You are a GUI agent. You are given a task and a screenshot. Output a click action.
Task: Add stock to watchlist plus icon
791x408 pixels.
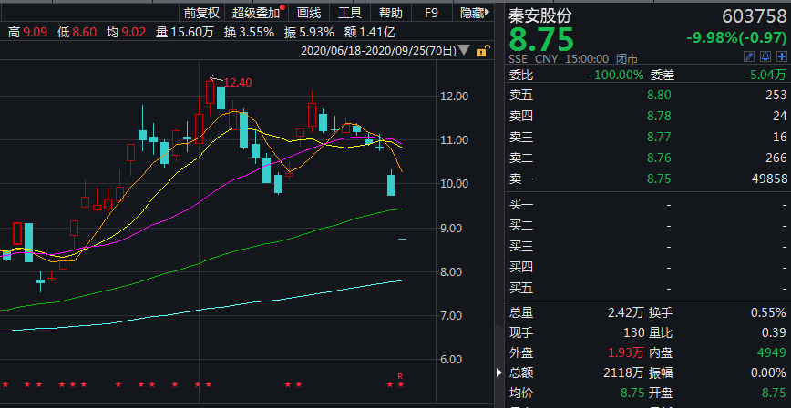[x=781, y=56]
